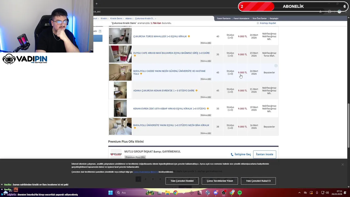Open Spotify from taskbar
This screenshot has height=197, width=350.
[x=240, y=193]
